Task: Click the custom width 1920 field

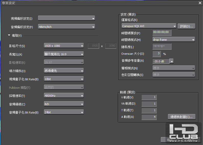Action: [x=94, y=46]
